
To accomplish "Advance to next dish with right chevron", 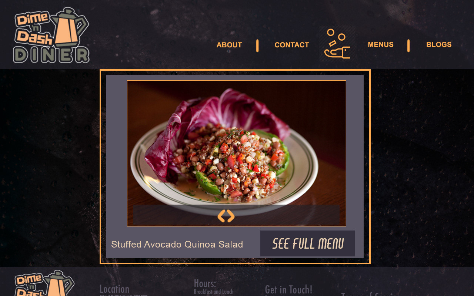I will coord(231,216).
